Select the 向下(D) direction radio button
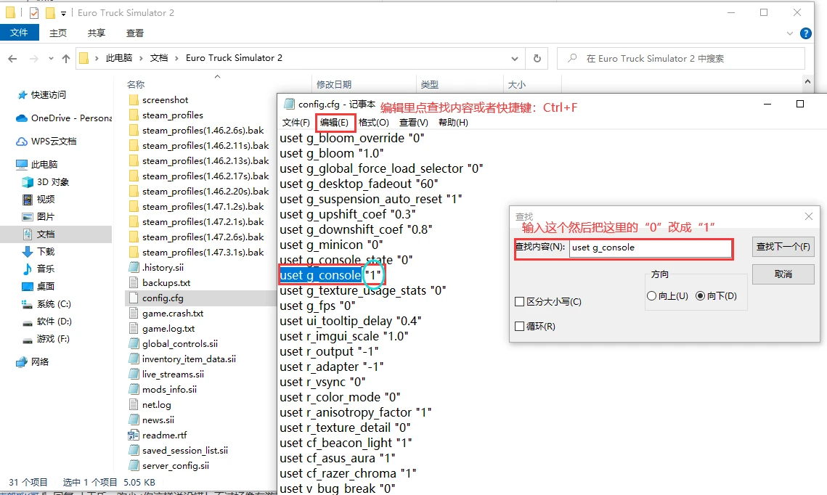 700,295
